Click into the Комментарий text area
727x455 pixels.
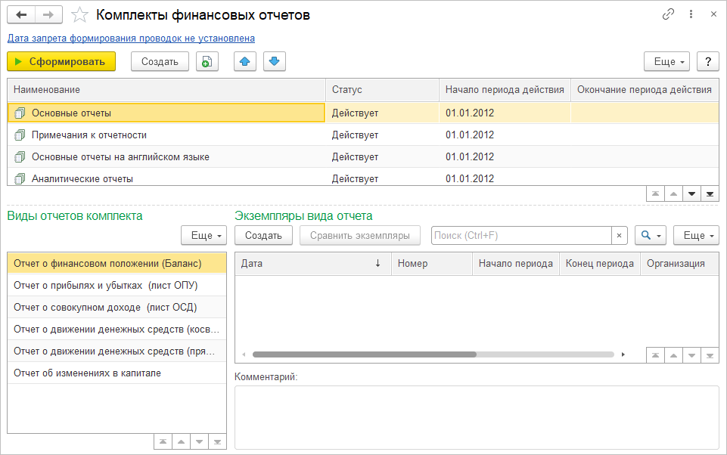coord(477,416)
